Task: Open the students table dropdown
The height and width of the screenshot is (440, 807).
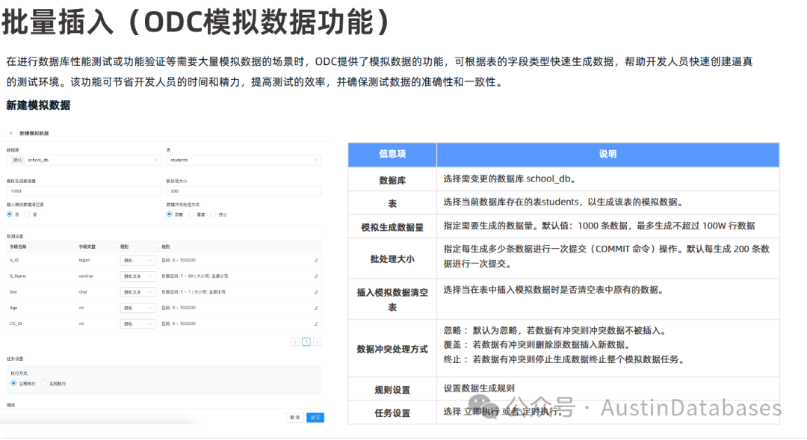Action: point(244,160)
